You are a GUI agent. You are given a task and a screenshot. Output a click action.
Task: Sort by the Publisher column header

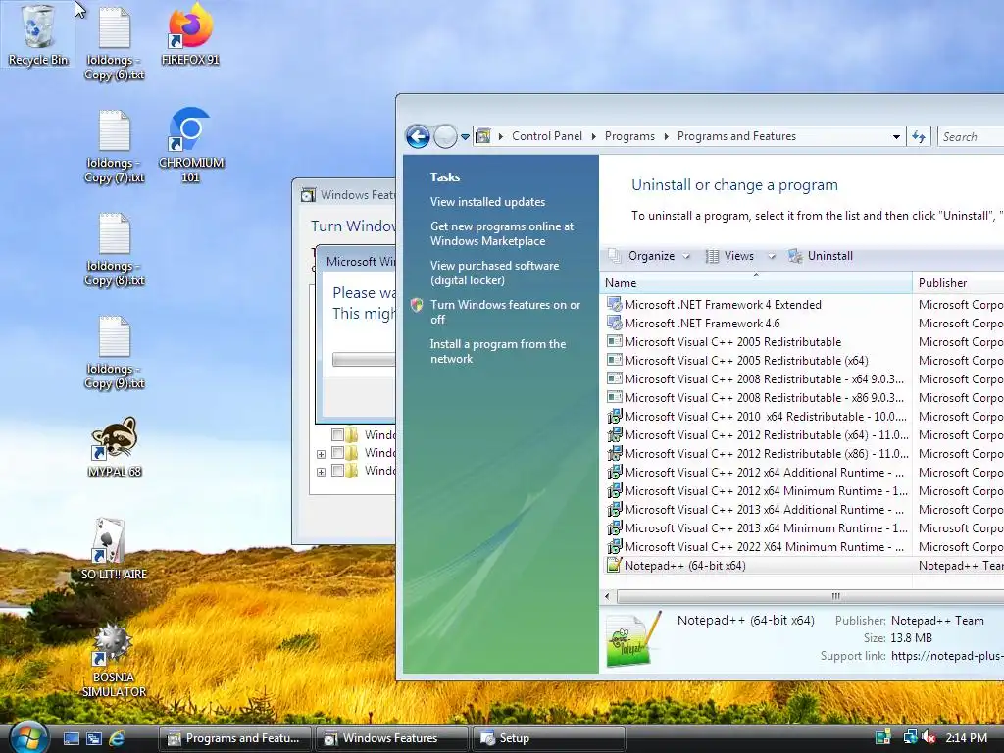click(958, 283)
